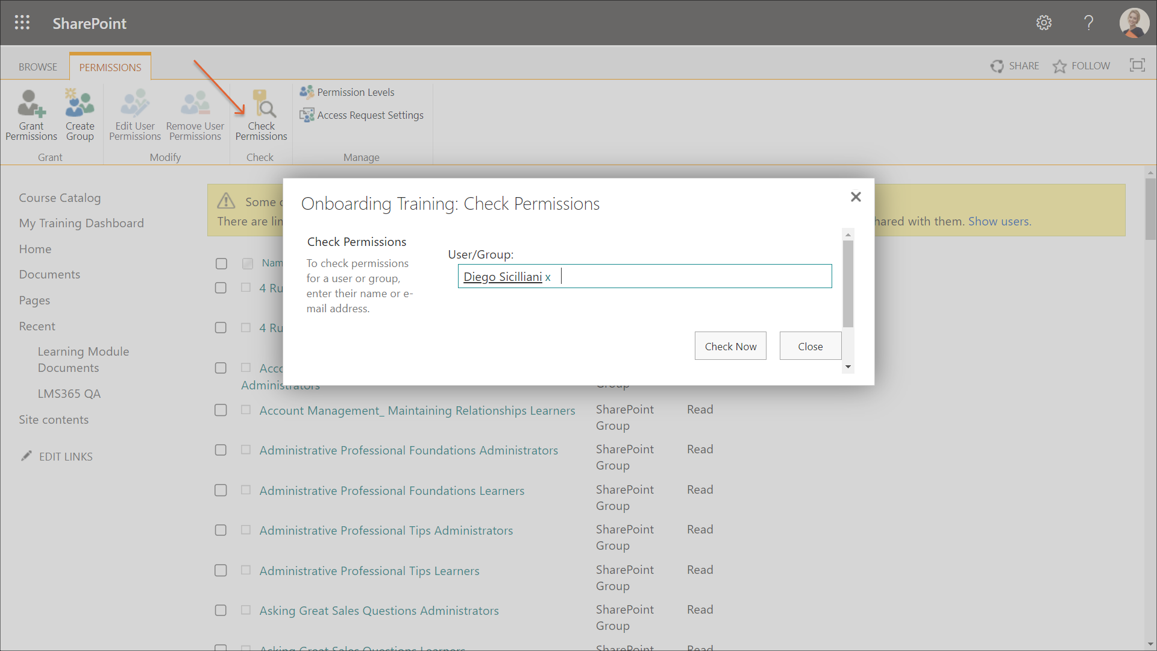Open the settings gear menu

1044,23
